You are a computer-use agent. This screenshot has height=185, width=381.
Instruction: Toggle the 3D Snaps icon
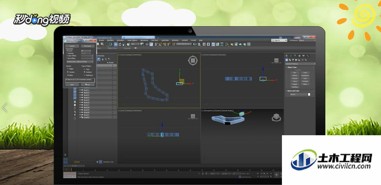(x=156, y=44)
